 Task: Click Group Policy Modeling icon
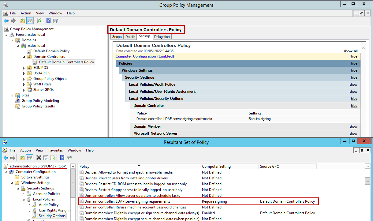coord(18,101)
